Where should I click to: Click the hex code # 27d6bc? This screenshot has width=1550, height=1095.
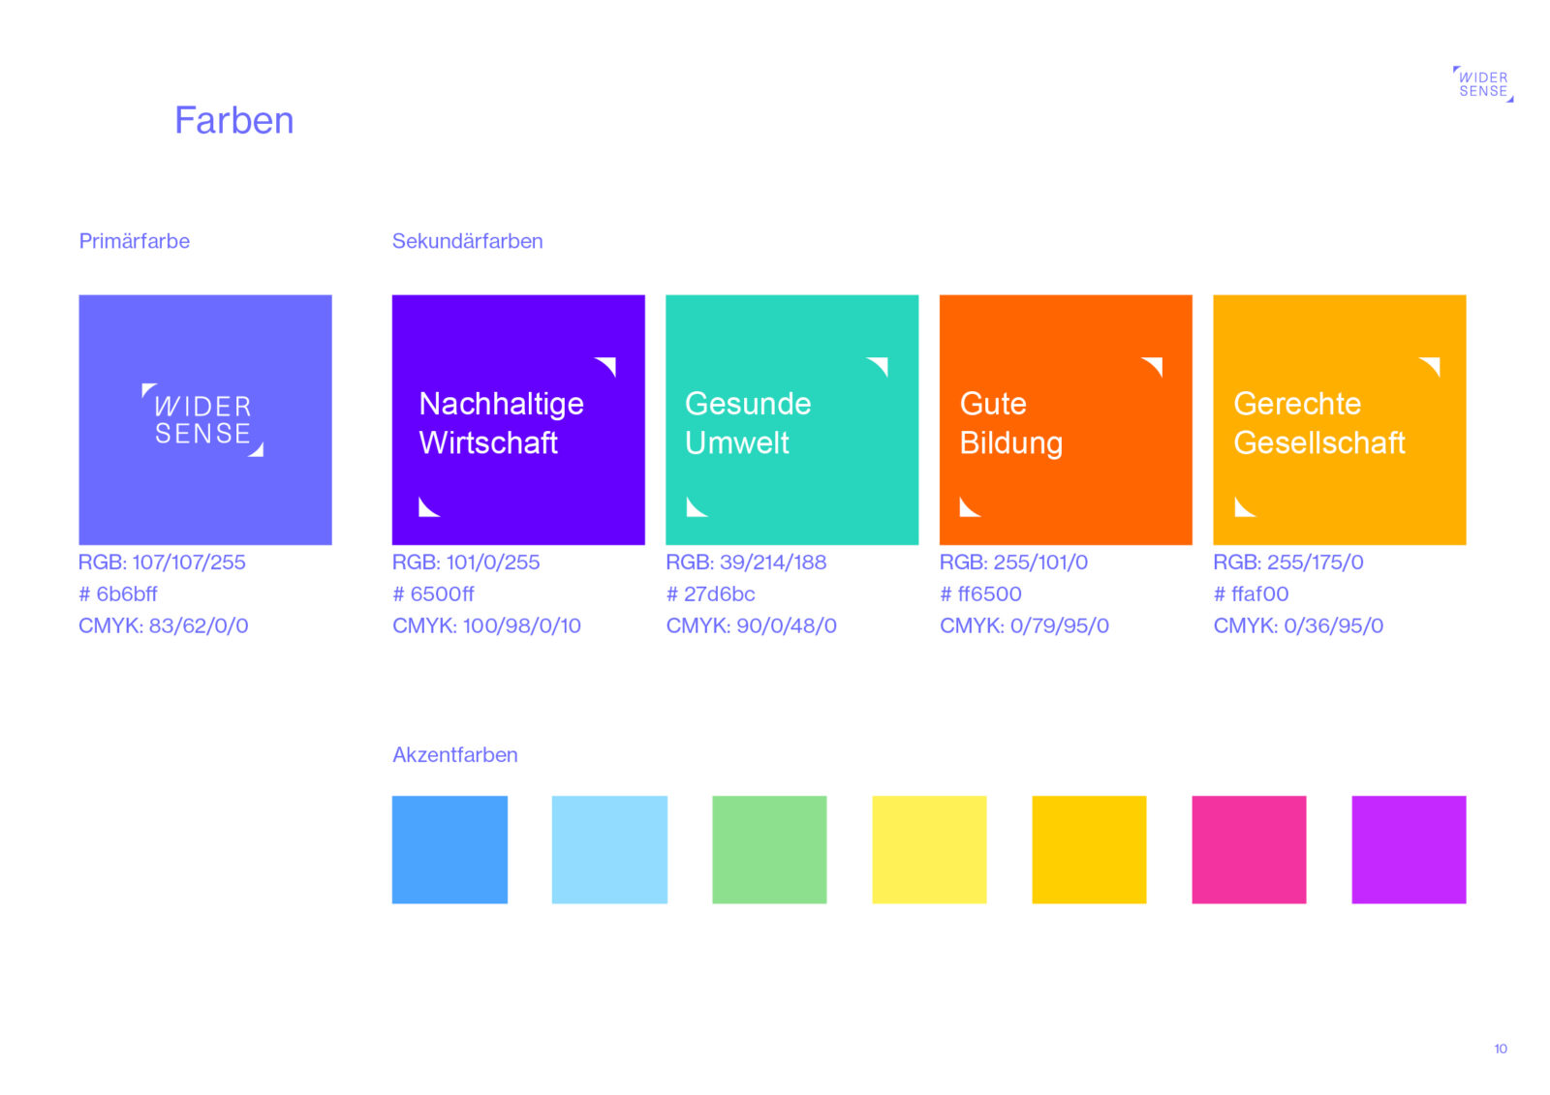[x=710, y=593]
